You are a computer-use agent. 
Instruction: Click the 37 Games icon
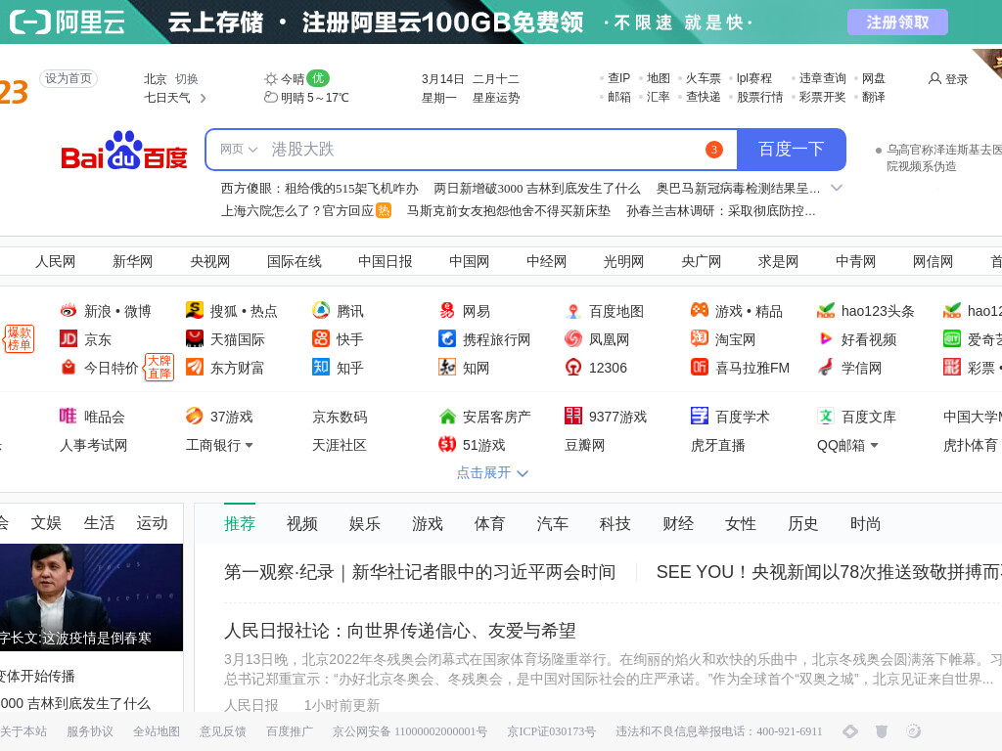[195, 416]
